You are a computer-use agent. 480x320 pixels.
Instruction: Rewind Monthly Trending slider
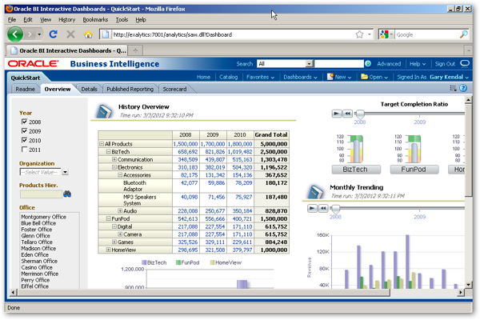click(x=323, y=208)
